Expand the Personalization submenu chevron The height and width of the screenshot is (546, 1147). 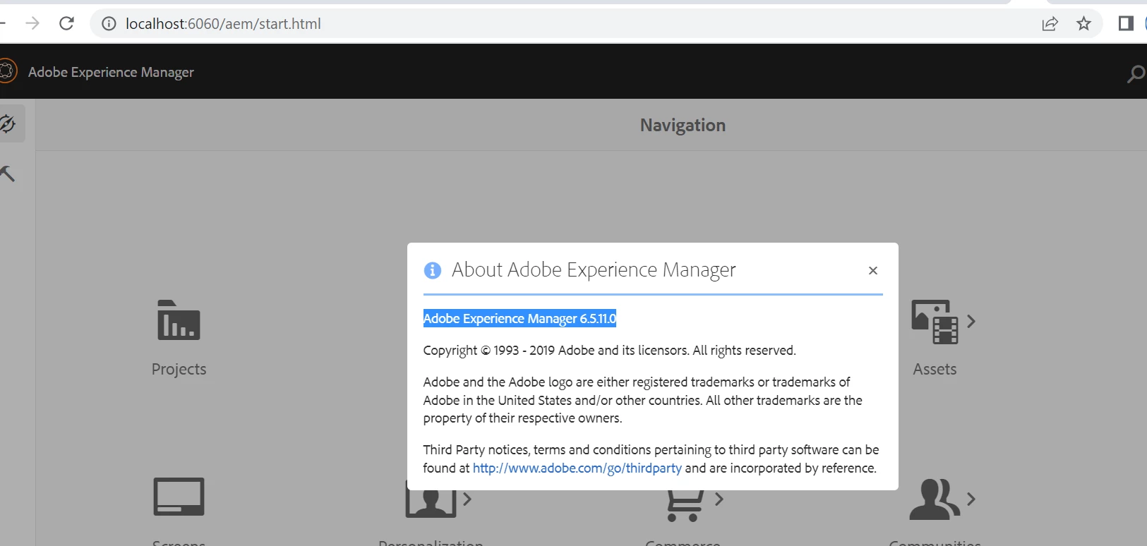[x=467, y=499]
